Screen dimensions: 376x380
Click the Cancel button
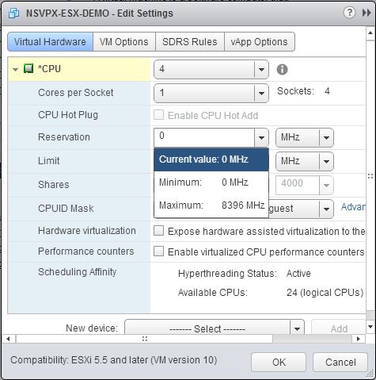[340, 362]
